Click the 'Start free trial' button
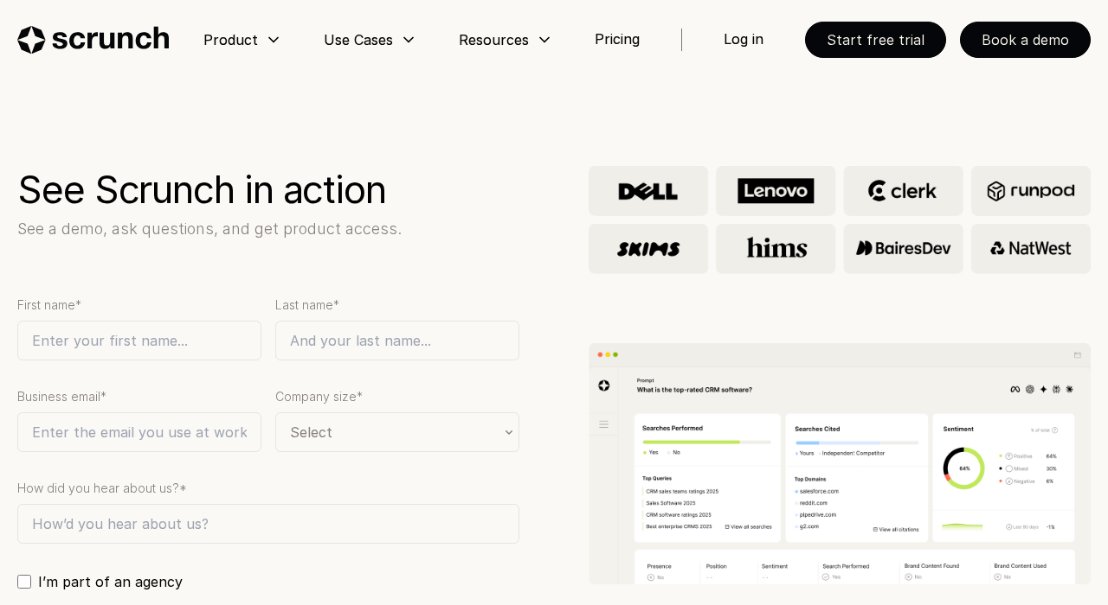 point(875,39)
